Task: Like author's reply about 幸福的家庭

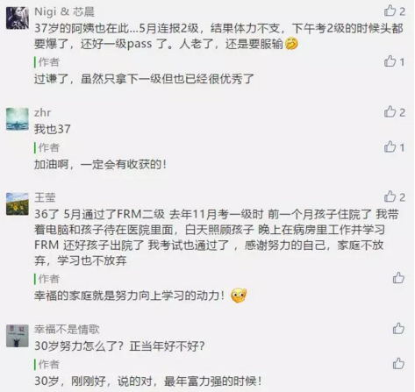Action: pos(398,278)
